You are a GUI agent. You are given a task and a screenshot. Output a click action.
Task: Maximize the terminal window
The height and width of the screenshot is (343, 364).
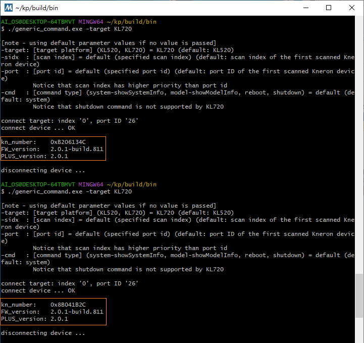point(329,8)
